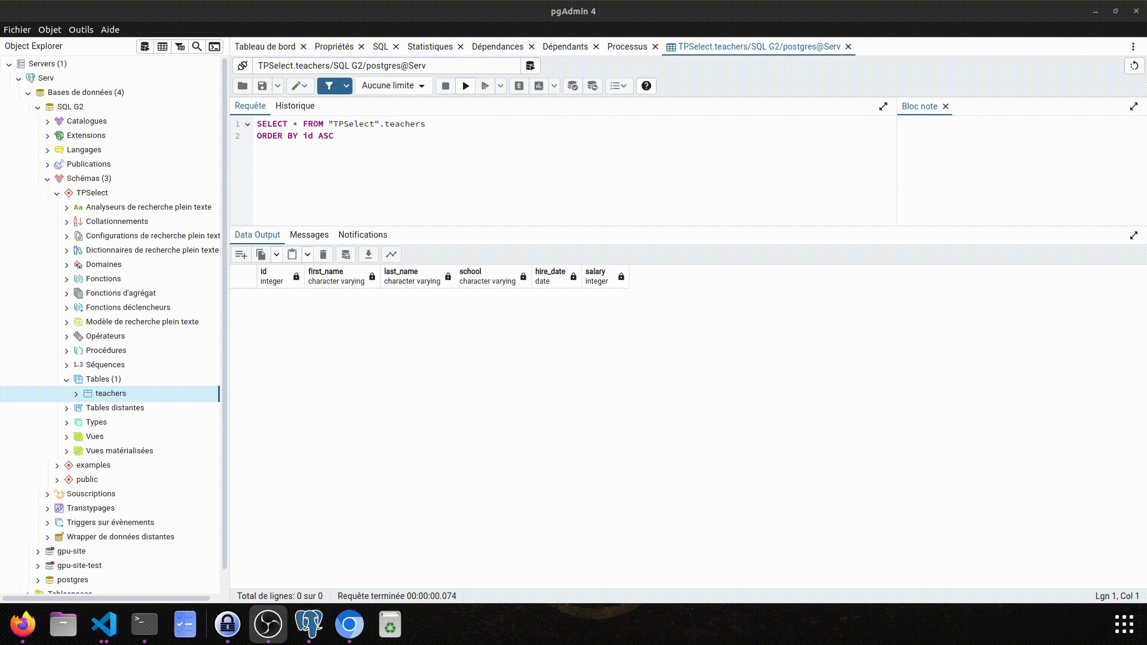Click the Execute script icon
This screenshot has height=645, width=1147.
pyautogui.click(x=485, y=86)
